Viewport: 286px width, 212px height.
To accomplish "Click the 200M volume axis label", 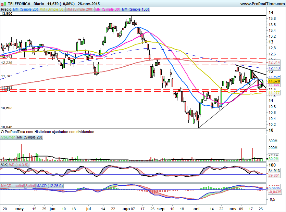I will click(273, 148).
